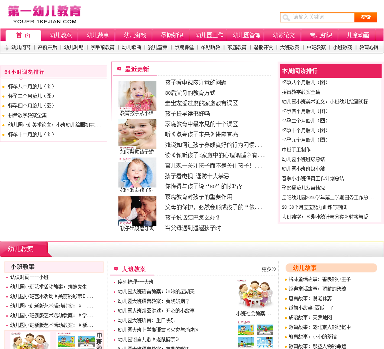This screenshot has width=384, height=349.
Task: Open 格林童话故事：善良的小王子
Action: tap(320, 279)
